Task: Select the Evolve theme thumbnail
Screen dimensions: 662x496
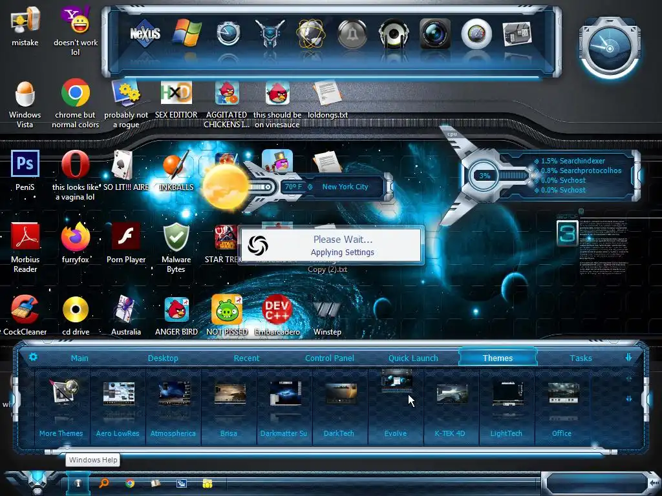Action: click(396, 381)
